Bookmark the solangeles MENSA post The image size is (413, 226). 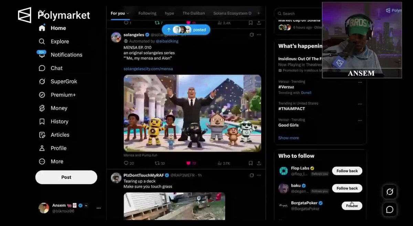(x=251, y=163)
